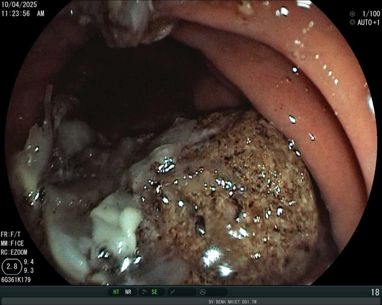
Task: Toggle the green SE indicator
Action: coord(154,292)
